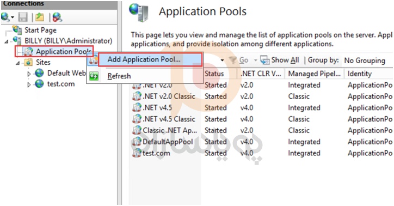The image size is (394, 206).
Task: Sort by Status column header
Action: (x=214, y=74)
